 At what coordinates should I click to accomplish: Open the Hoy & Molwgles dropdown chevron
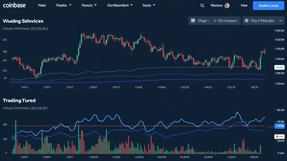pyautogui.click(x=281, y=21)
